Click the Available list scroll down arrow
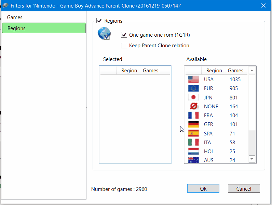Viewport: 272px width, 205px height. 252,159
